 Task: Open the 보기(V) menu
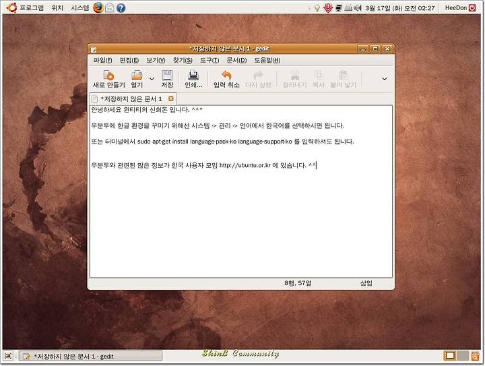pos(156,61)
